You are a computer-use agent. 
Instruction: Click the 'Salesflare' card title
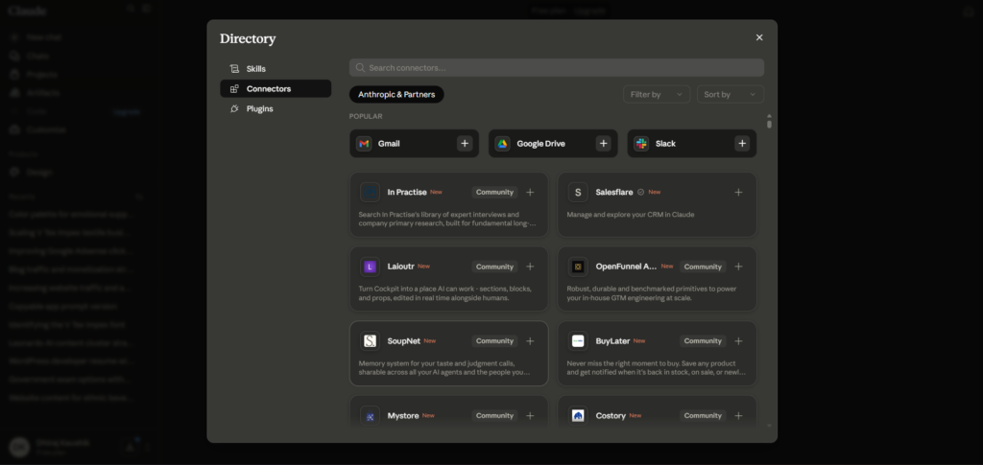click(x=614, y=192)
